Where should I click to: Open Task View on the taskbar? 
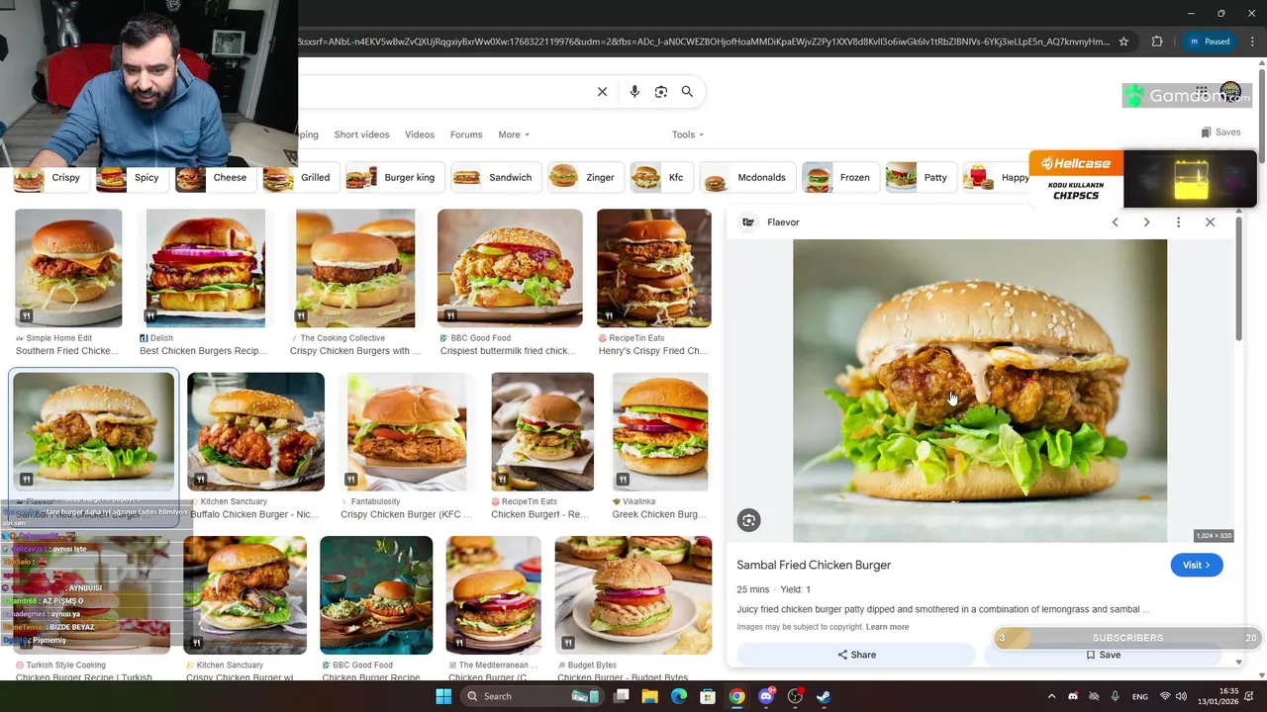pos(622,696)
